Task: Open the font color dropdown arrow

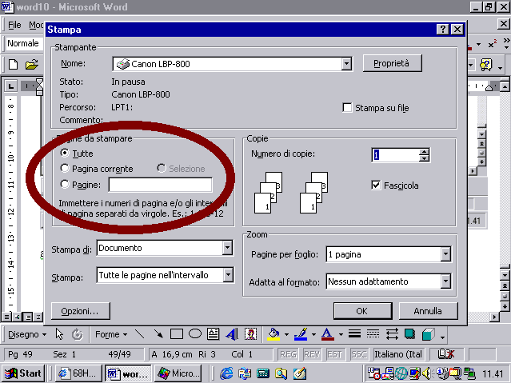Action: [x=341, y=334]
